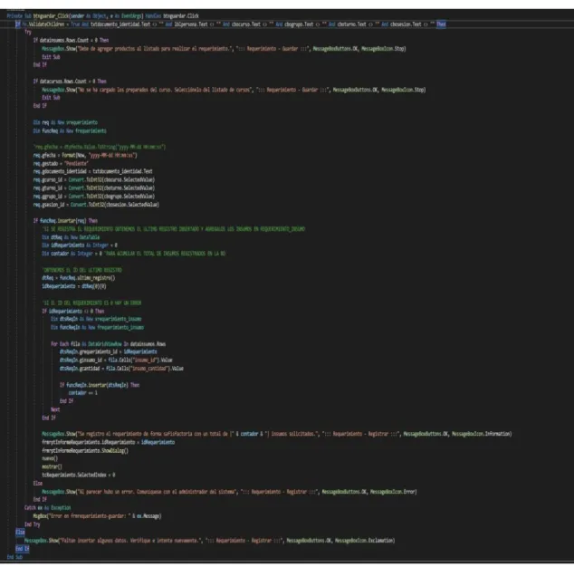Image resolution: width=574 pixels, height=567 pixels.
Task: Click 'dtReq = funcReq.ultimo_registro()' line
Action: point(79,278)
